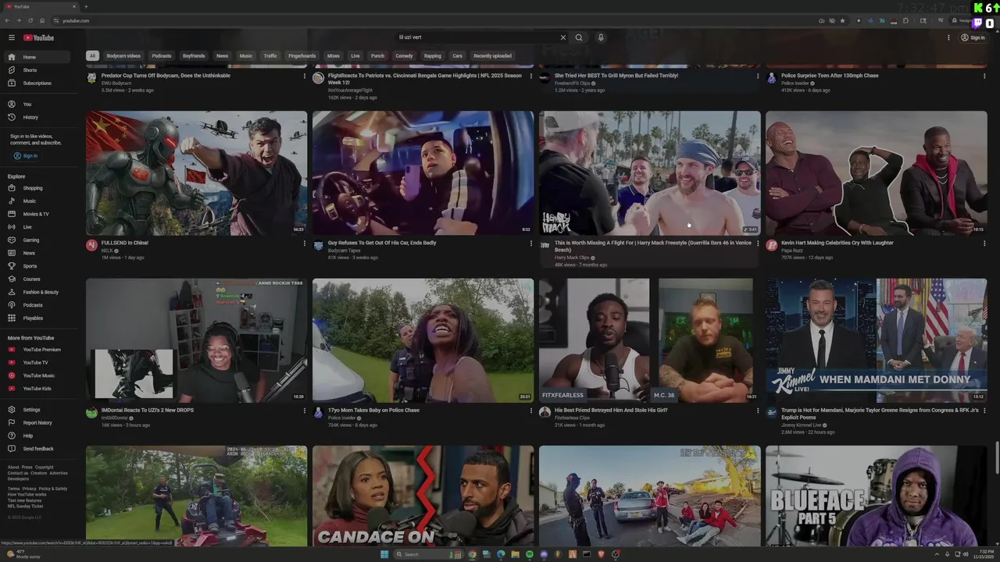Open options for Kevin Hart laughter video
The height and width of the screenshot is (562, 1000).
click(x=984, y=244)
